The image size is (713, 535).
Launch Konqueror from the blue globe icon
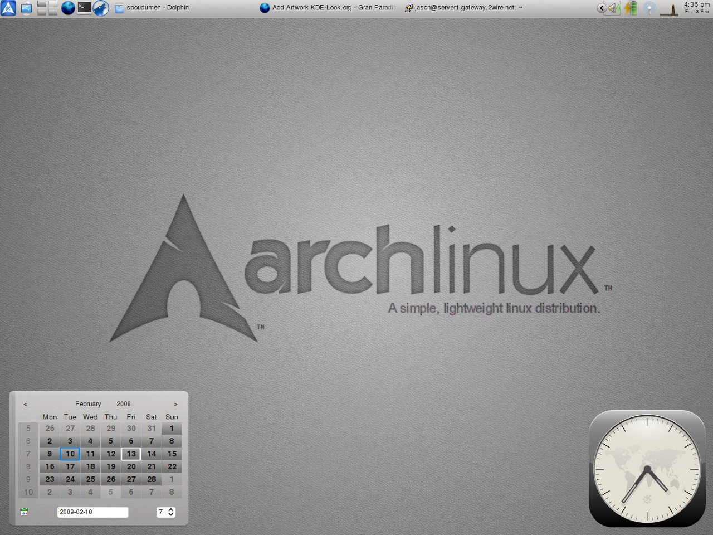(x=67, y=8)
